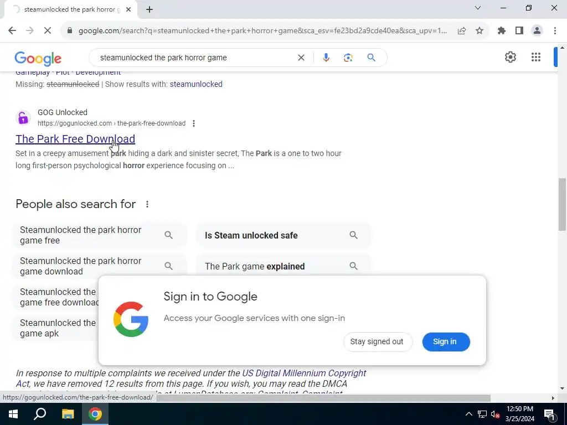Click the share page icon in address bar

(x=462, y=31)
